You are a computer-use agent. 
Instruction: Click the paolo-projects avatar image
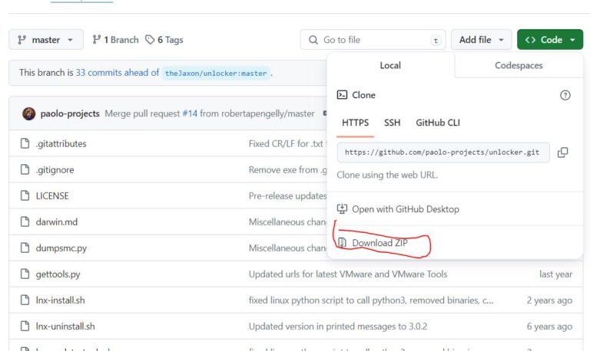point(29,113)
